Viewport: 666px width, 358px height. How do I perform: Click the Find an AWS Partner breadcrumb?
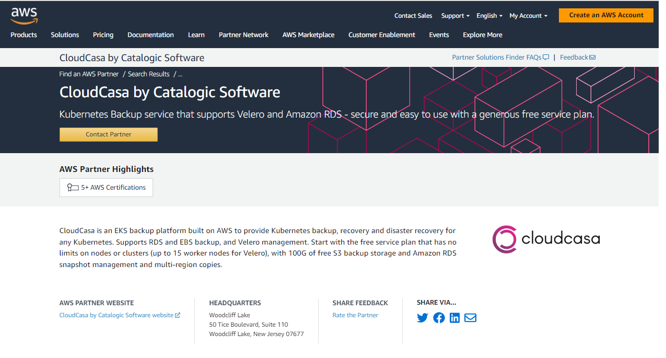coord(89,74)
